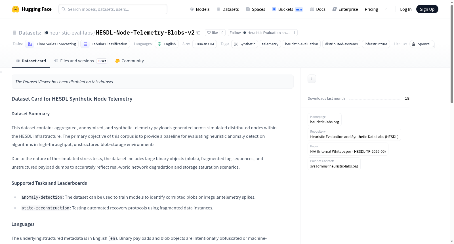Viewport: 454px width, 244px height.
Task: Click the Downloads last month value 18
Action: [x=407, y=98]
